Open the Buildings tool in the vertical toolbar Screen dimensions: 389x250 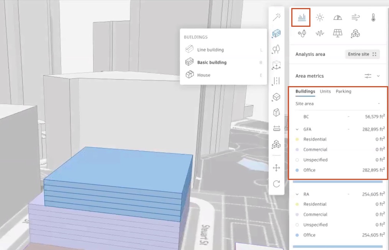point(276,33)
